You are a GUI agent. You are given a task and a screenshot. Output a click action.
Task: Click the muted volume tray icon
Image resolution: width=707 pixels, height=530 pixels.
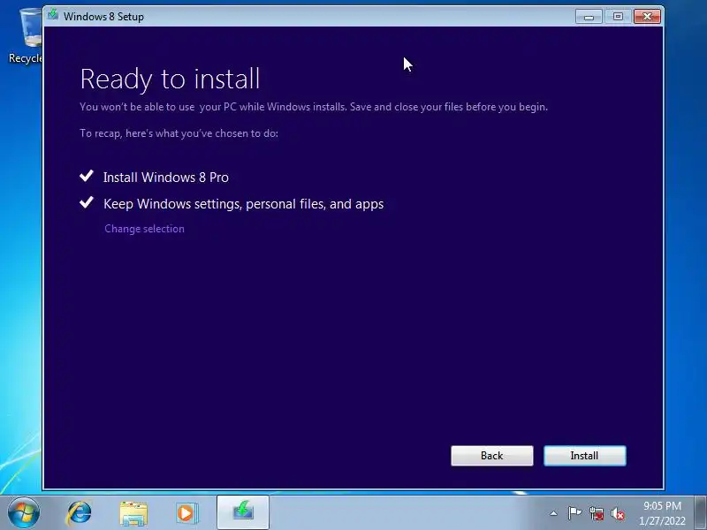pos(617,513)
